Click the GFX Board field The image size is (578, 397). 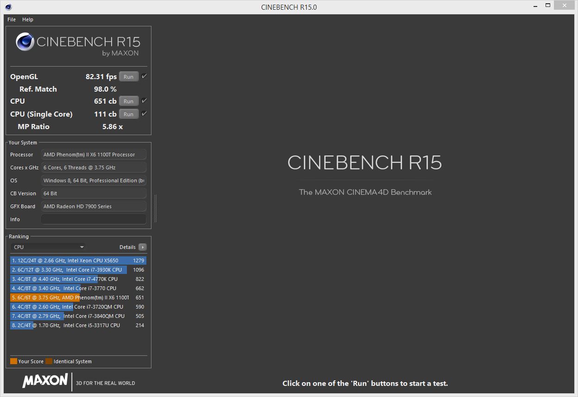[x=94, y=206]
